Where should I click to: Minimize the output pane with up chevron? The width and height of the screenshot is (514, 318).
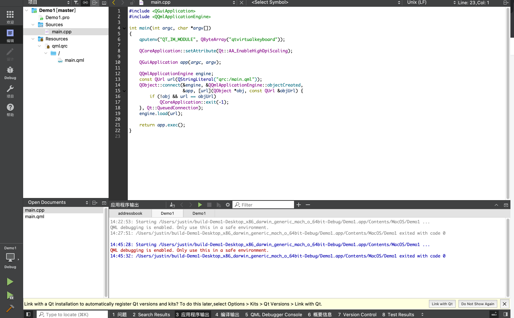[496, 205]
